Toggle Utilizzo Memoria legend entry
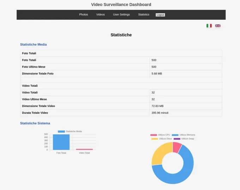Screen dimensions: 240x190 [x=184, y=135]
